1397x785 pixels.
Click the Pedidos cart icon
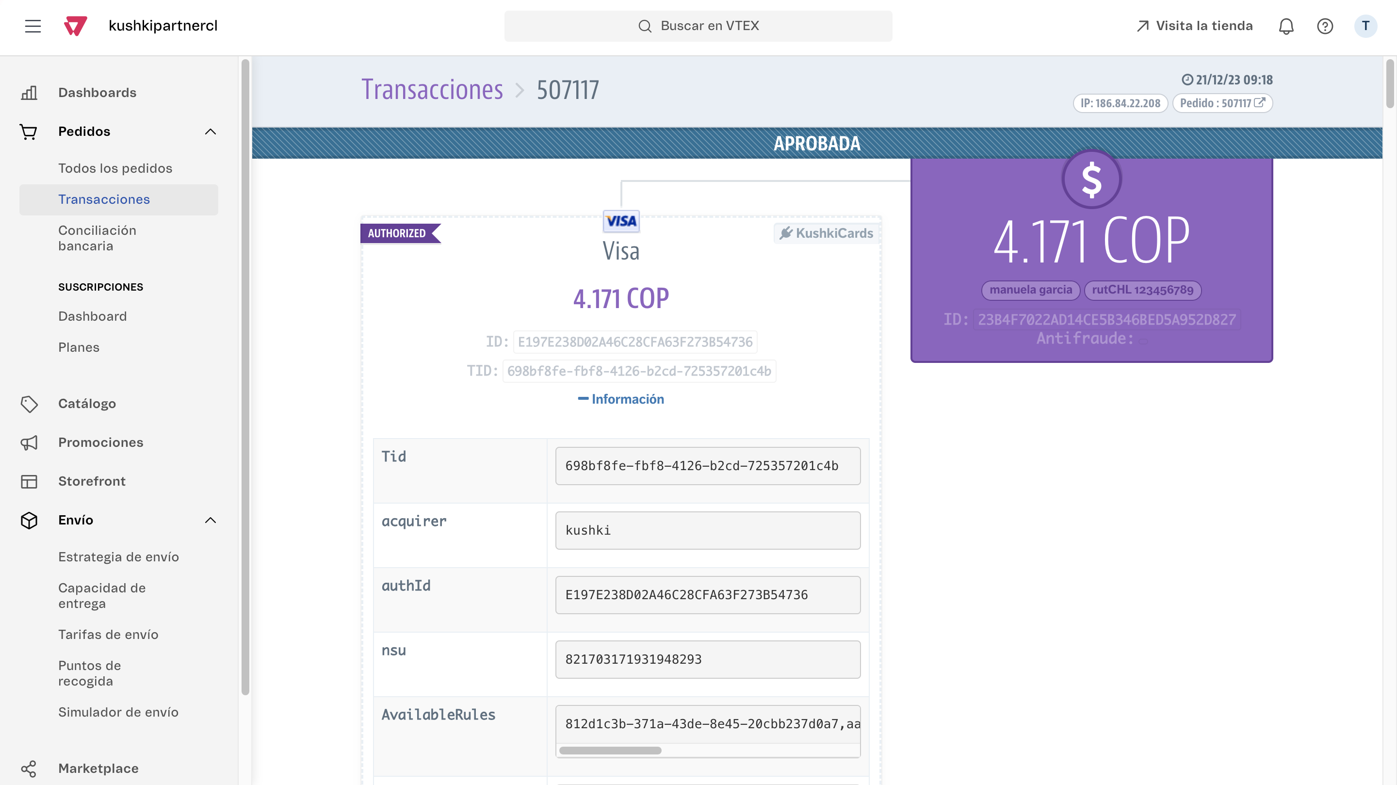(29, 132)
